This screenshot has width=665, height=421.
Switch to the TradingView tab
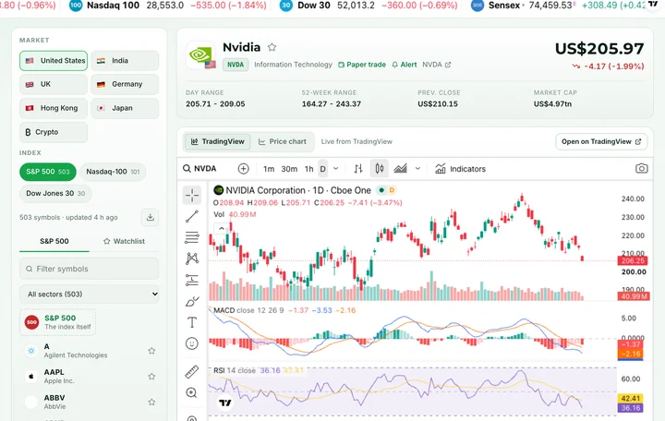click(x=217, y=141)
